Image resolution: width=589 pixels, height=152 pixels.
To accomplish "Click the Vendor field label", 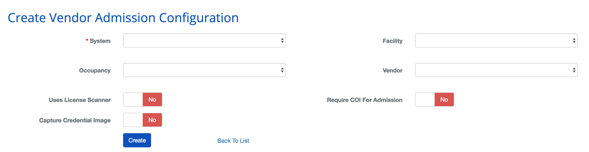I will [x=393, y=70].
